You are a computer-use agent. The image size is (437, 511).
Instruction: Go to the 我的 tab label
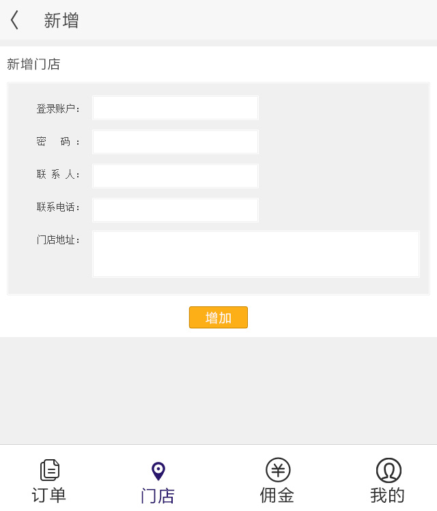pyautogui.click(x=388, y=495)
